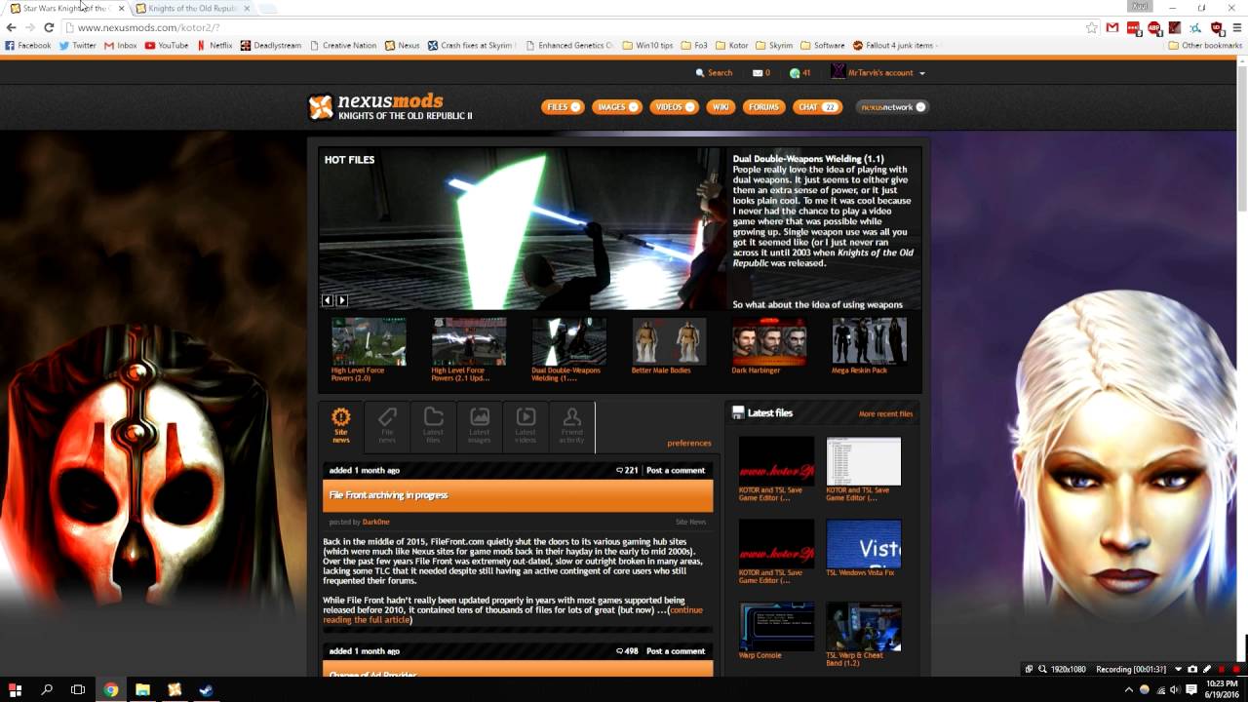Open the Gmail extension icon
The width and height of the screenshot is (1248, 702).
[x=1112, y=27]
